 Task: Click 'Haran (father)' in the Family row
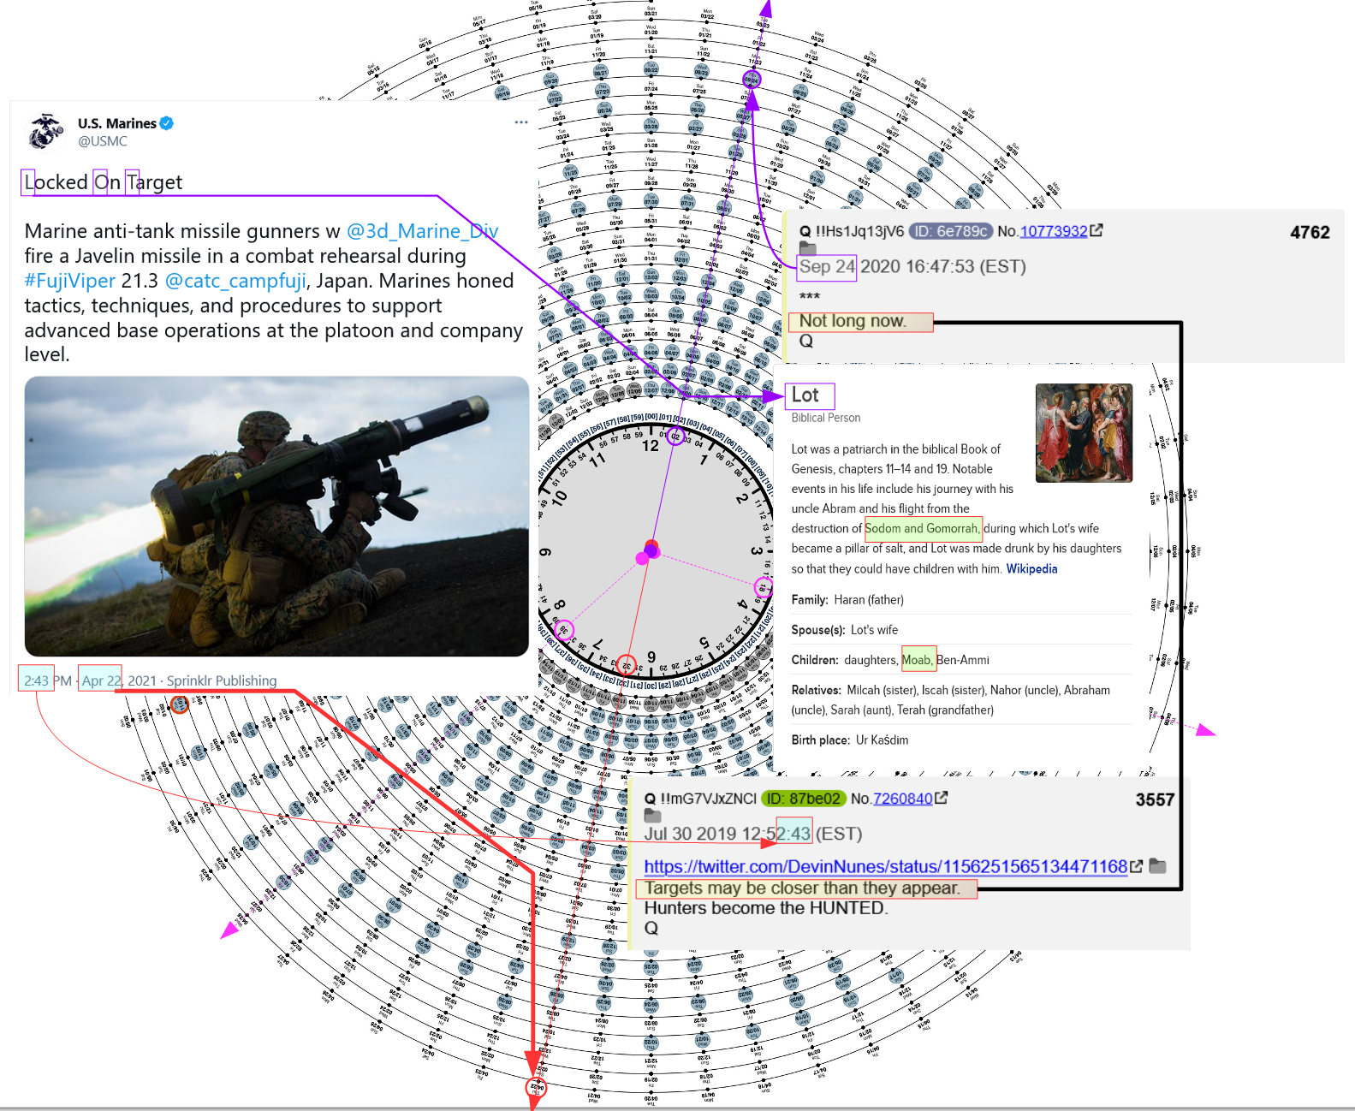pyautogui.click(x=869, y=600)
